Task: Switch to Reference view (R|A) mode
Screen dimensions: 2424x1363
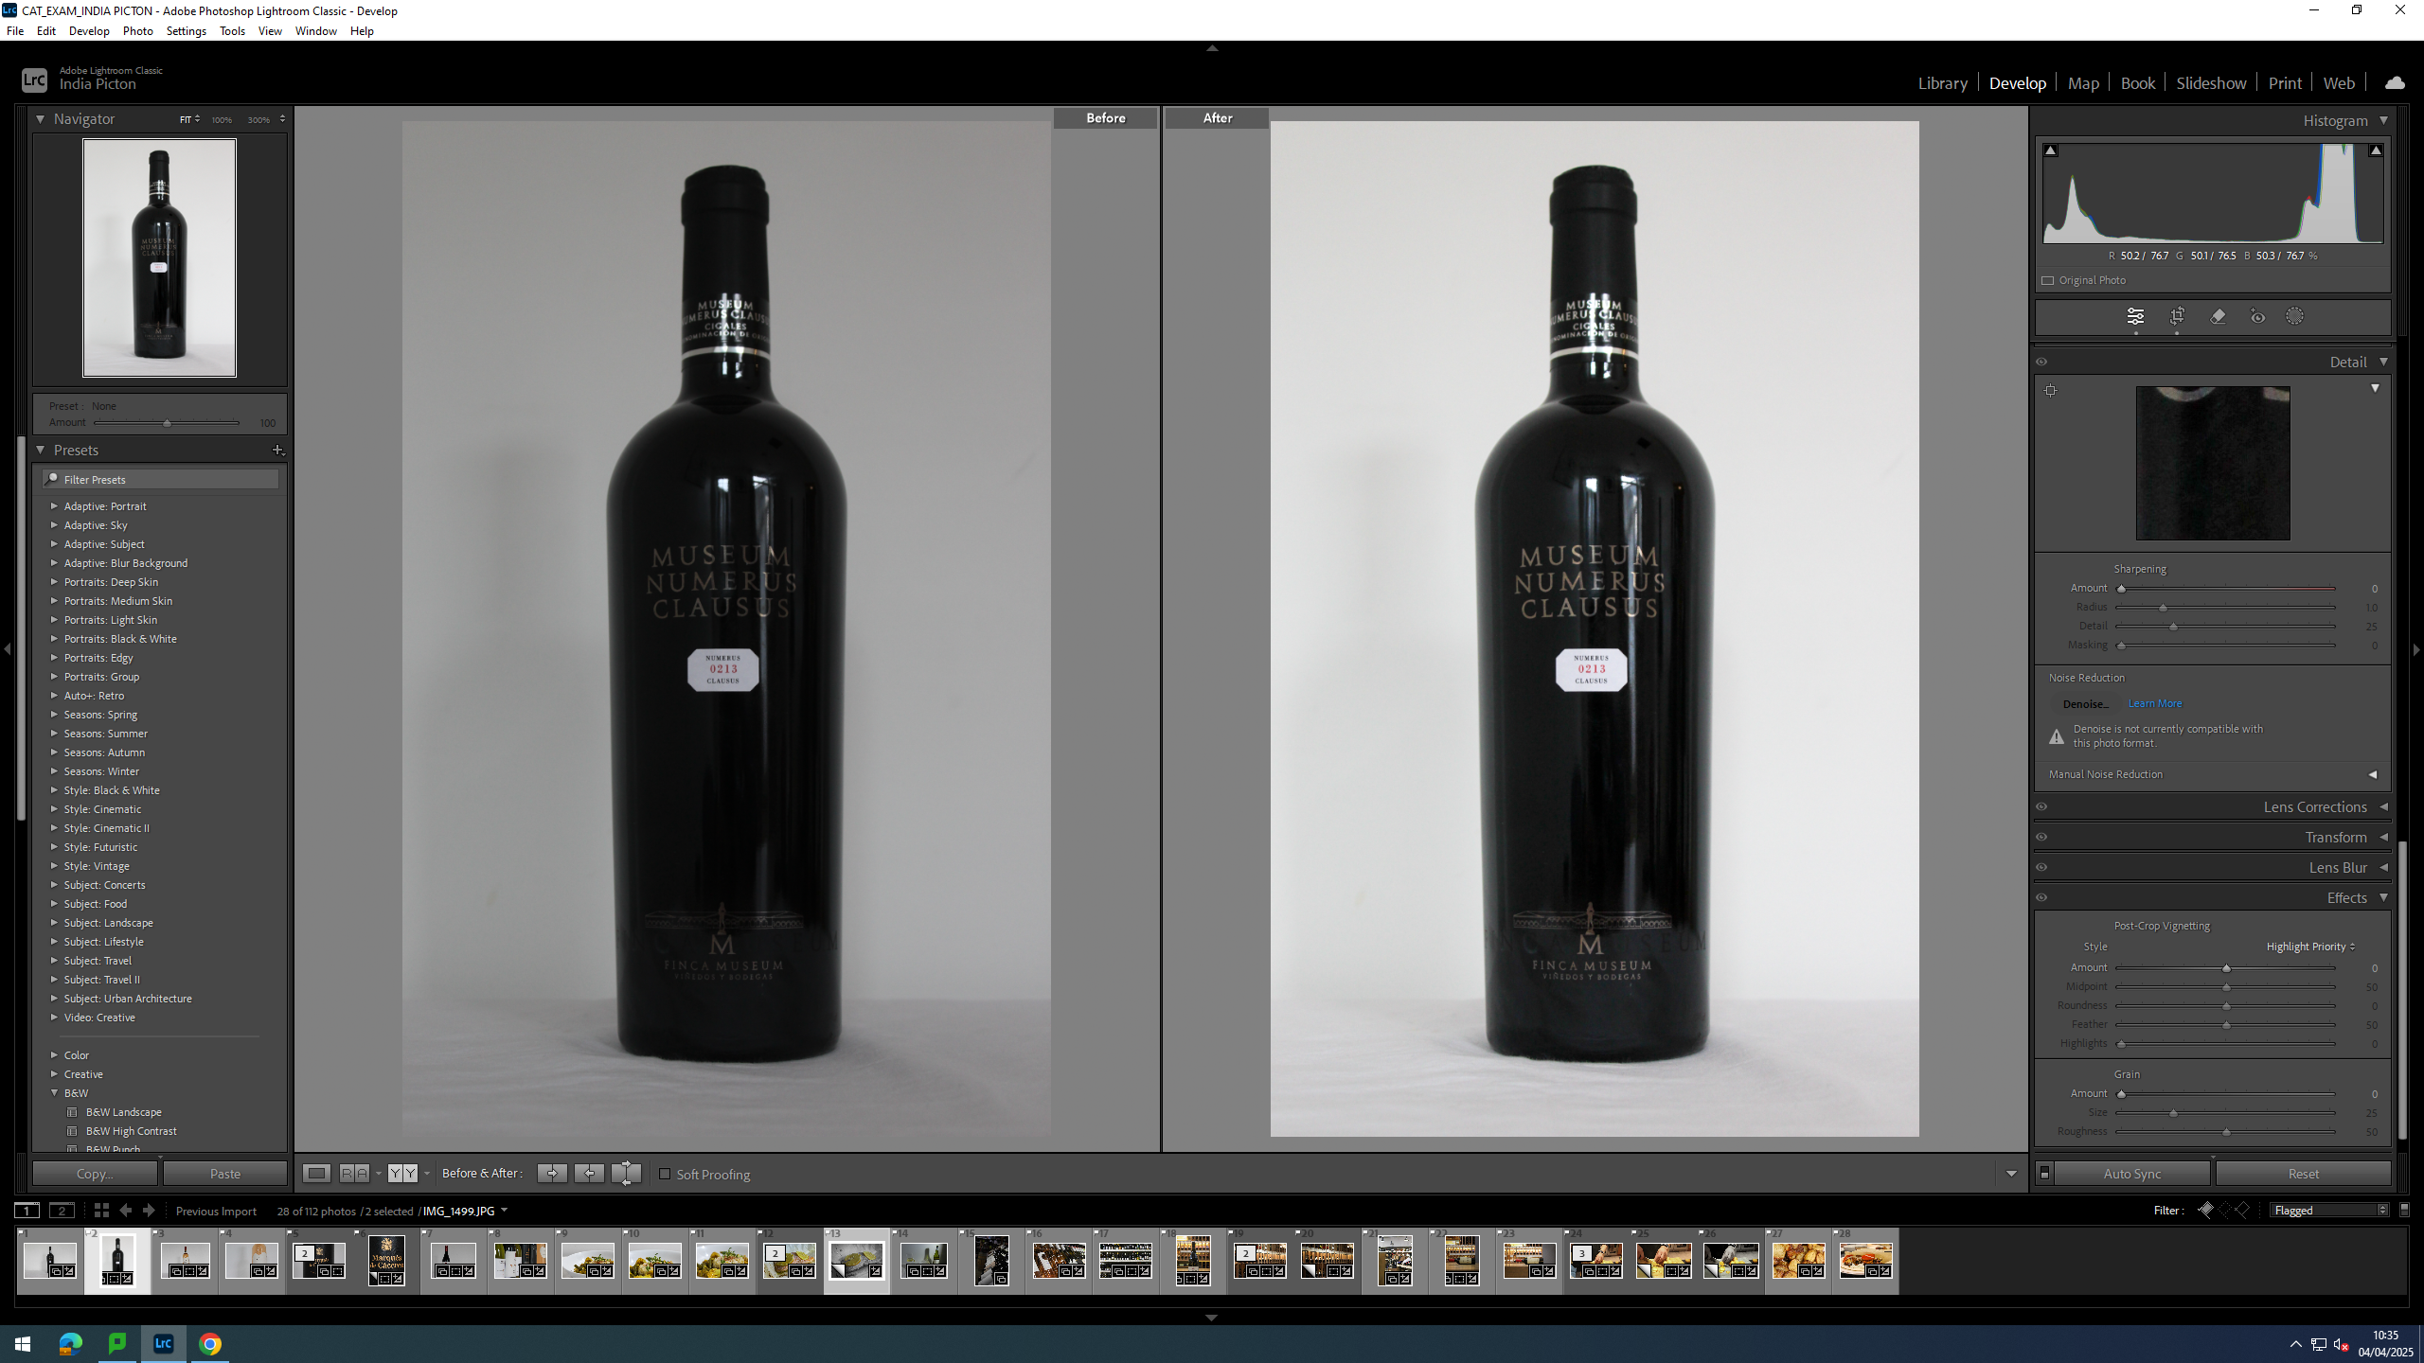Action: (354, 1173)
